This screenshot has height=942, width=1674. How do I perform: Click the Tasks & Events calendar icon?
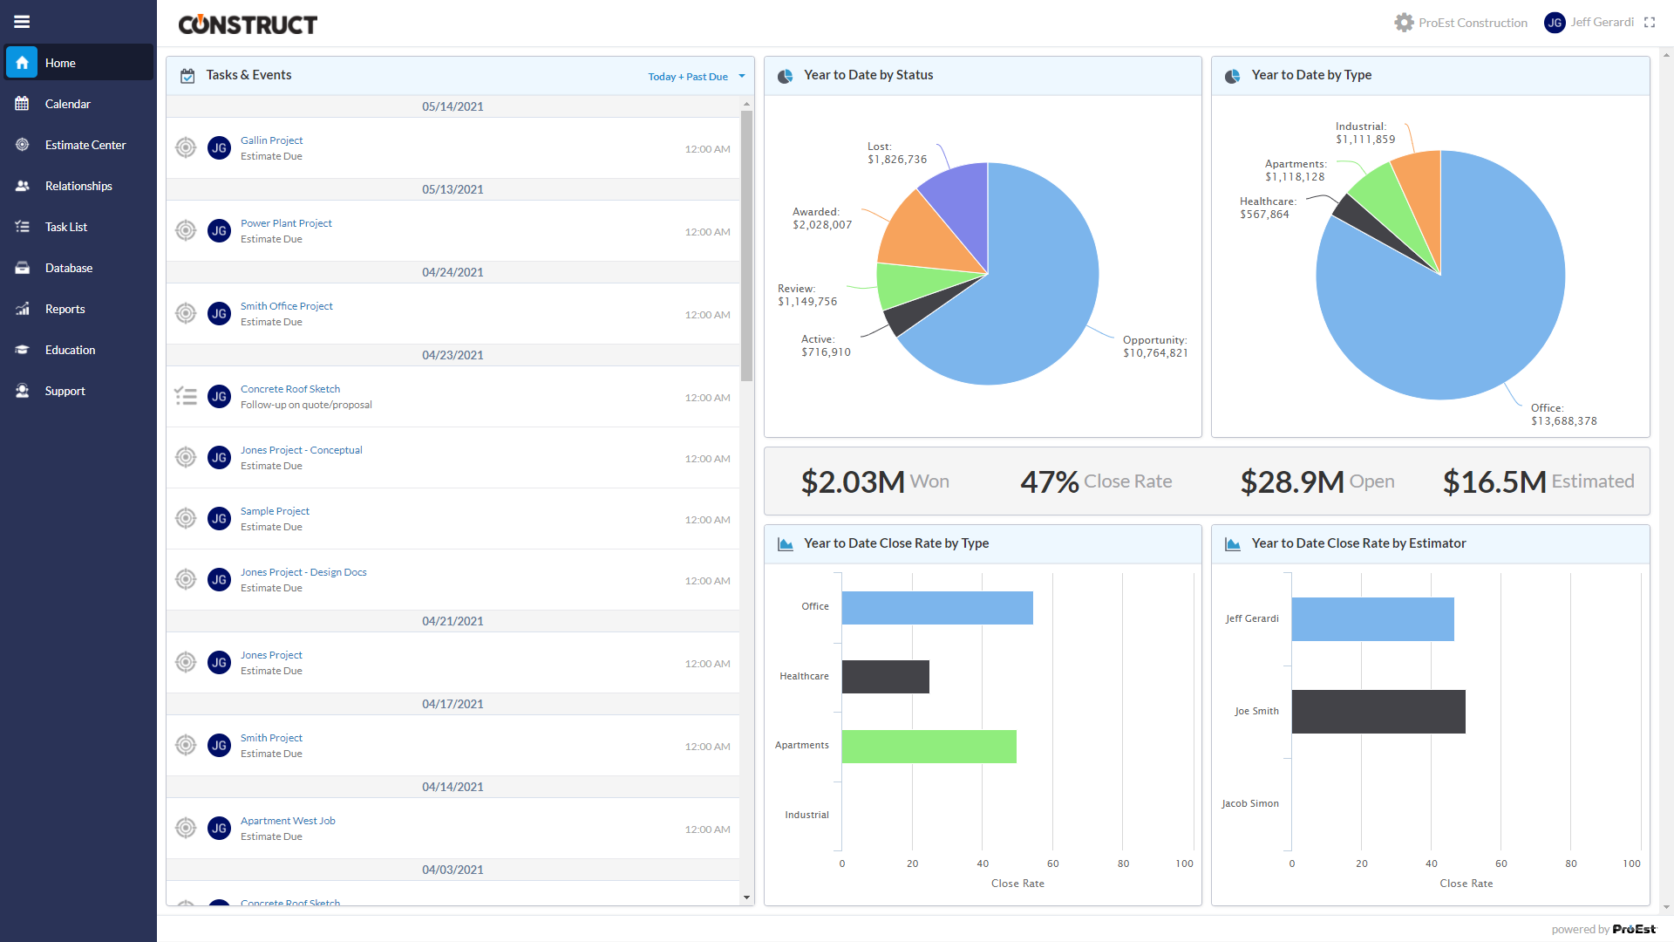tap(187, 75)
